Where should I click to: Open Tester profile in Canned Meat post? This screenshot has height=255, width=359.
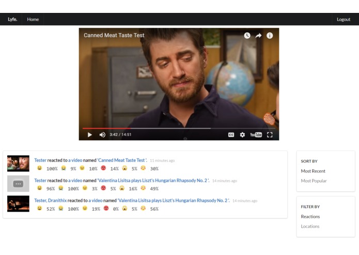pos(40,160)
